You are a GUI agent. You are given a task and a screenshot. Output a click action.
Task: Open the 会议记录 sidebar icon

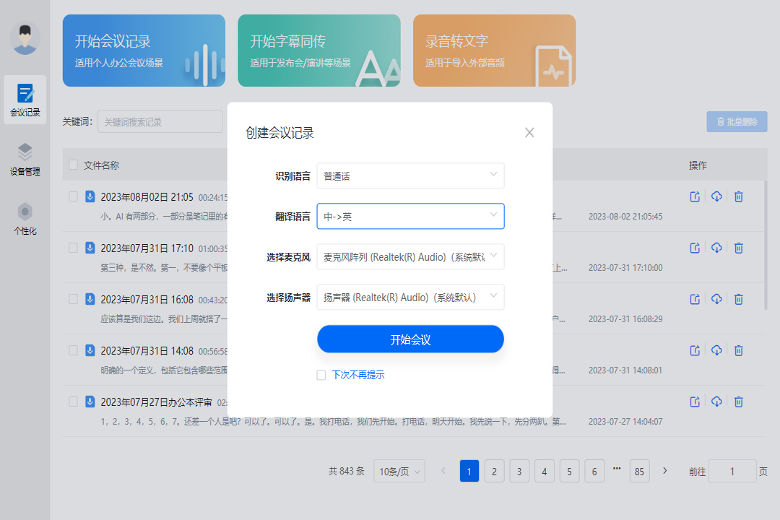click(x=25, y=100)
